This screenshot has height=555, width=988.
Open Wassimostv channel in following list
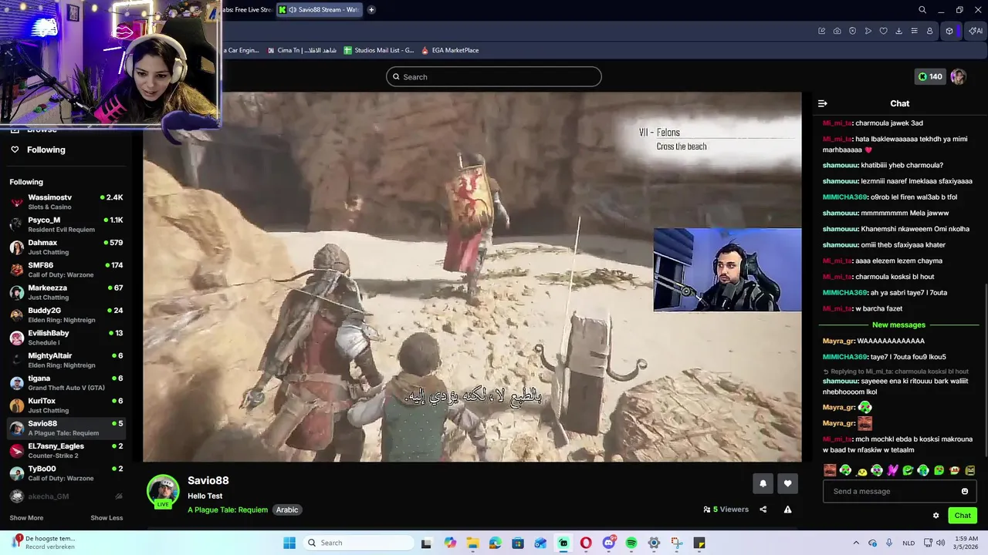(66, 202)
